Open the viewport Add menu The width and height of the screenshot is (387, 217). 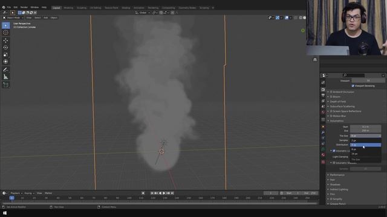[x=46, y=17]
